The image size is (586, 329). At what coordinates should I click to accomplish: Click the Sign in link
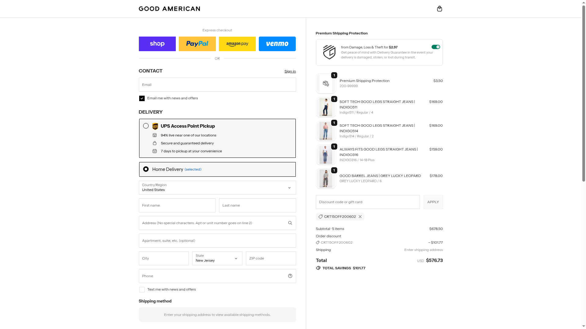coord(290,71)
